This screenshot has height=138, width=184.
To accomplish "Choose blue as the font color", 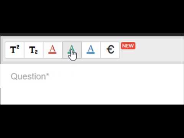I will coord(91,50).
